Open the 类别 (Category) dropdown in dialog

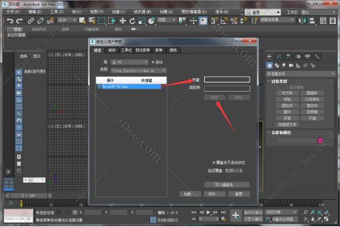coord(138,71)
